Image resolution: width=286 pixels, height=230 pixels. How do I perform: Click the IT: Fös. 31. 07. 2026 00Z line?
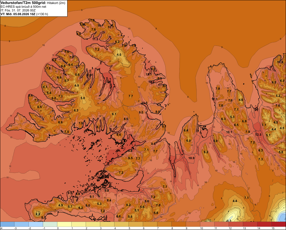[x=18, y=10]
